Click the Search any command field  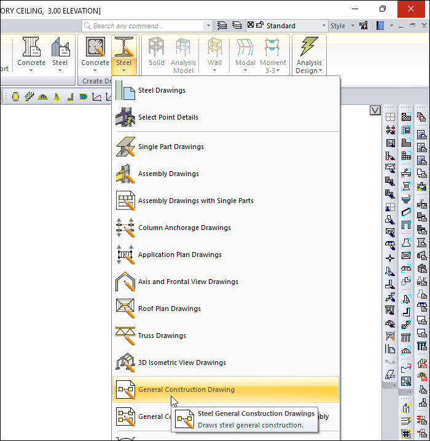point(146,26)
